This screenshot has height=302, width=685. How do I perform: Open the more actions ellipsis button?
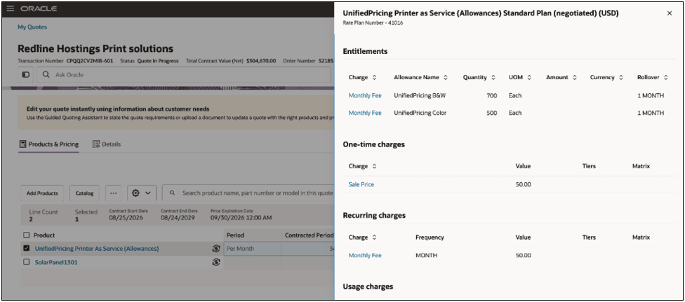click(113, 193)
